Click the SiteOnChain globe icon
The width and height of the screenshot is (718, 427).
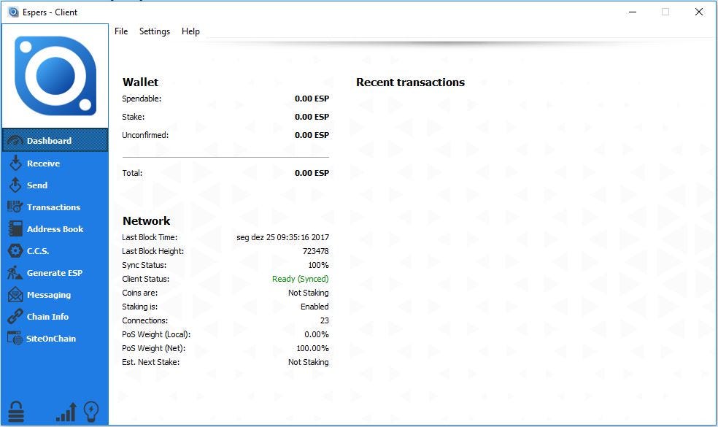15,338
